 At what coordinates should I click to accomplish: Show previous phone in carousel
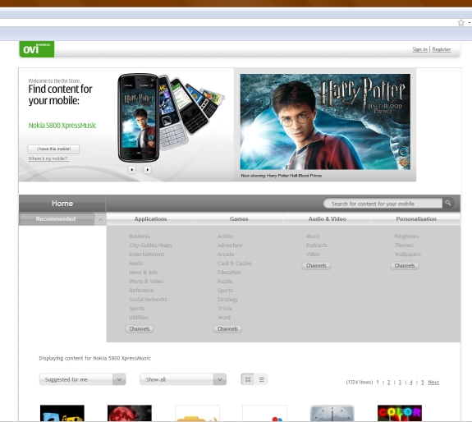(x=132, y=170)
